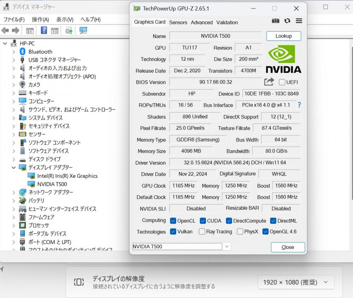Click the カメラ webcam icon
Image resolution: width=353 pixels, height=298 pixels.
[x=22, y=84]
